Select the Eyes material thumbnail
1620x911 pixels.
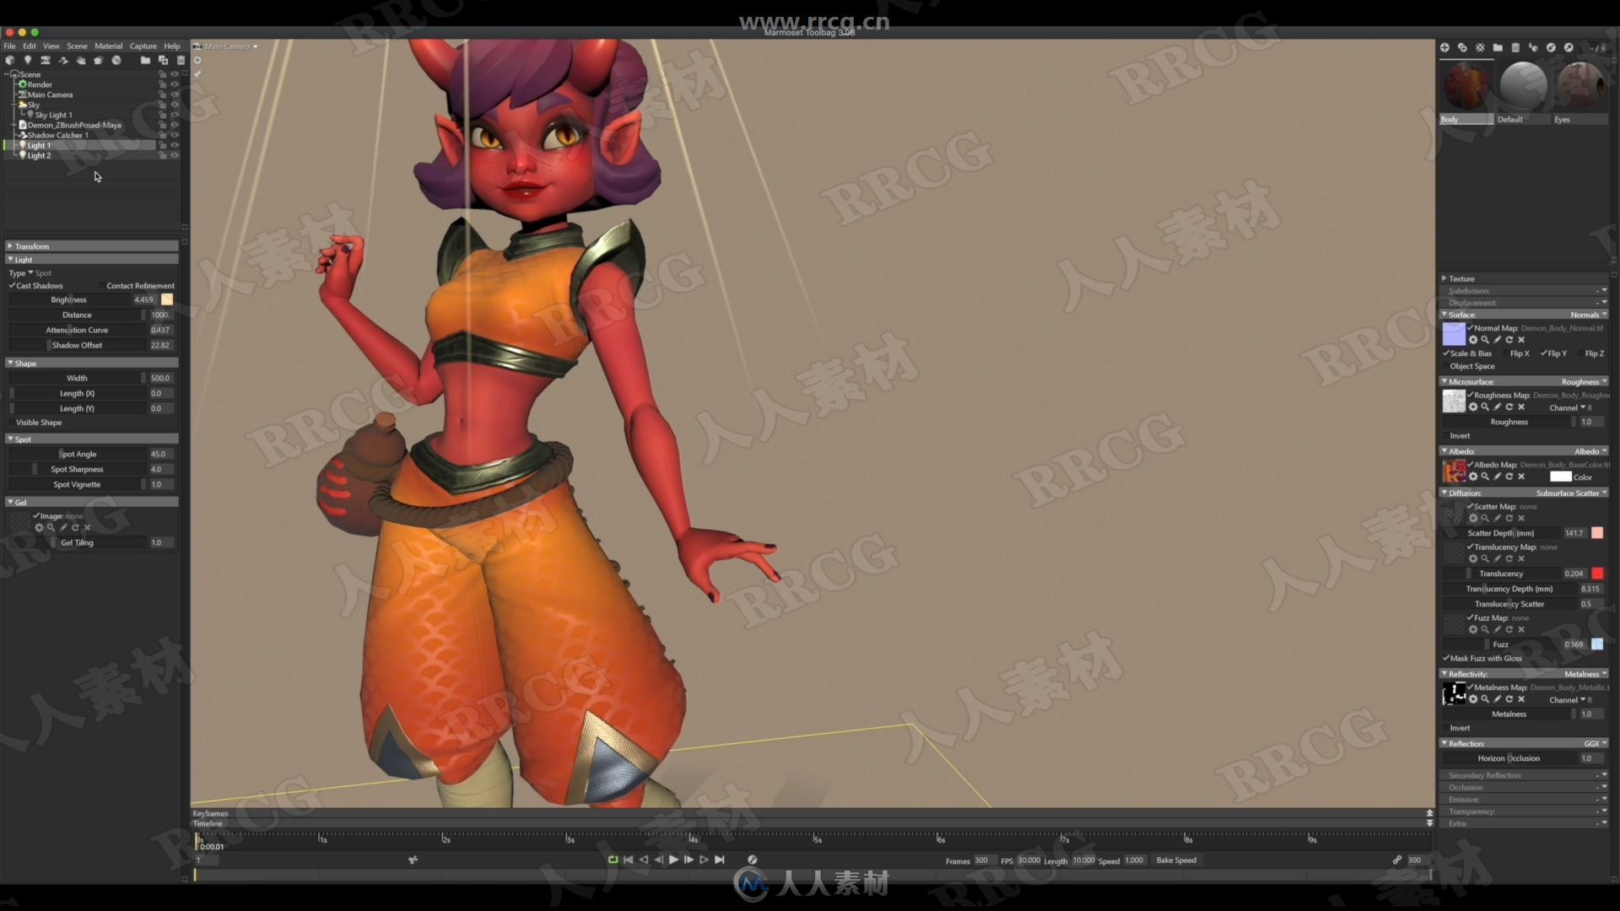click(x=1579, y=86)
